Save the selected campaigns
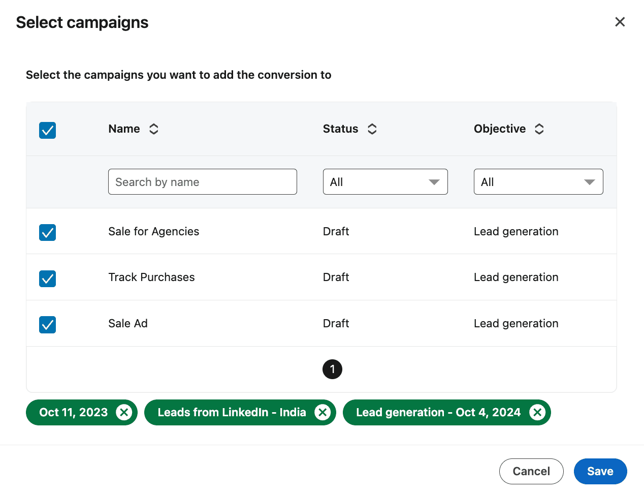The width and height of the screenshot is (644, 494). point(600,472)
